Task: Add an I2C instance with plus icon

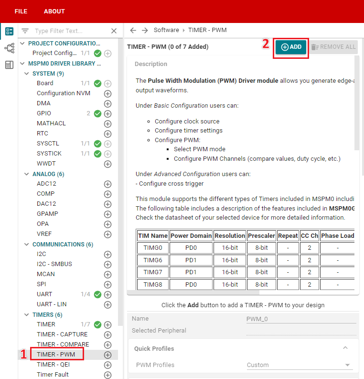Action: [107, 255]
